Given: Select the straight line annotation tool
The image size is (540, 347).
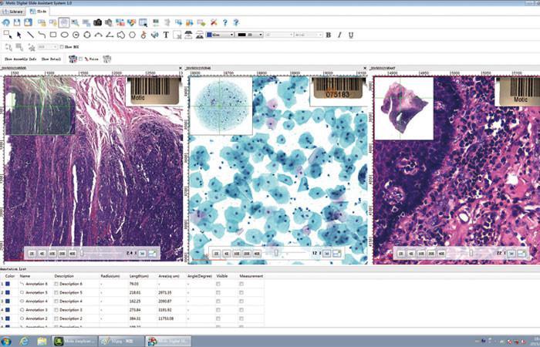Looking at the screenshot, I should click(x=31, y=35).
